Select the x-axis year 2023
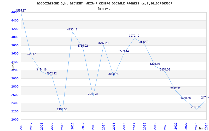 click(196, 126)
